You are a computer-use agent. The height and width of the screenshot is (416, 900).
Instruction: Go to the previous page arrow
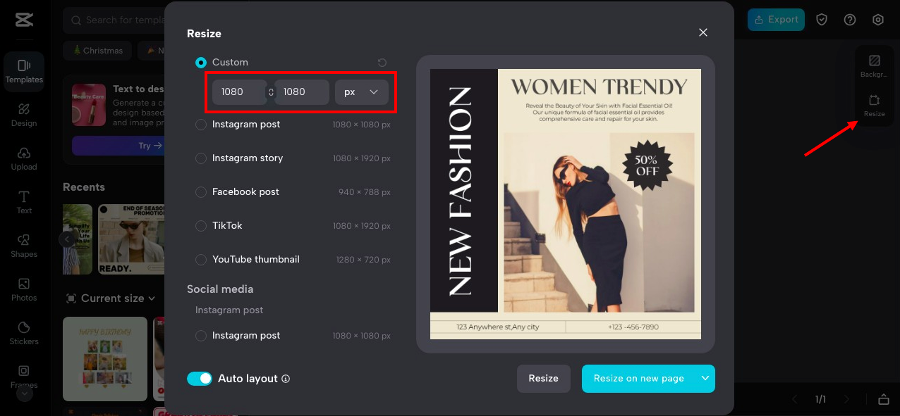[x=795, y=399]
